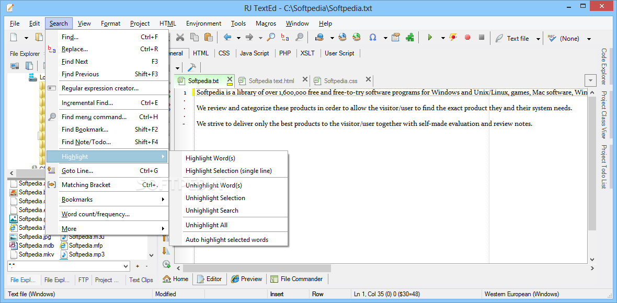Open the (None) spell check dropdown arrow
The image size is (617, 303).
pos(589,39)
